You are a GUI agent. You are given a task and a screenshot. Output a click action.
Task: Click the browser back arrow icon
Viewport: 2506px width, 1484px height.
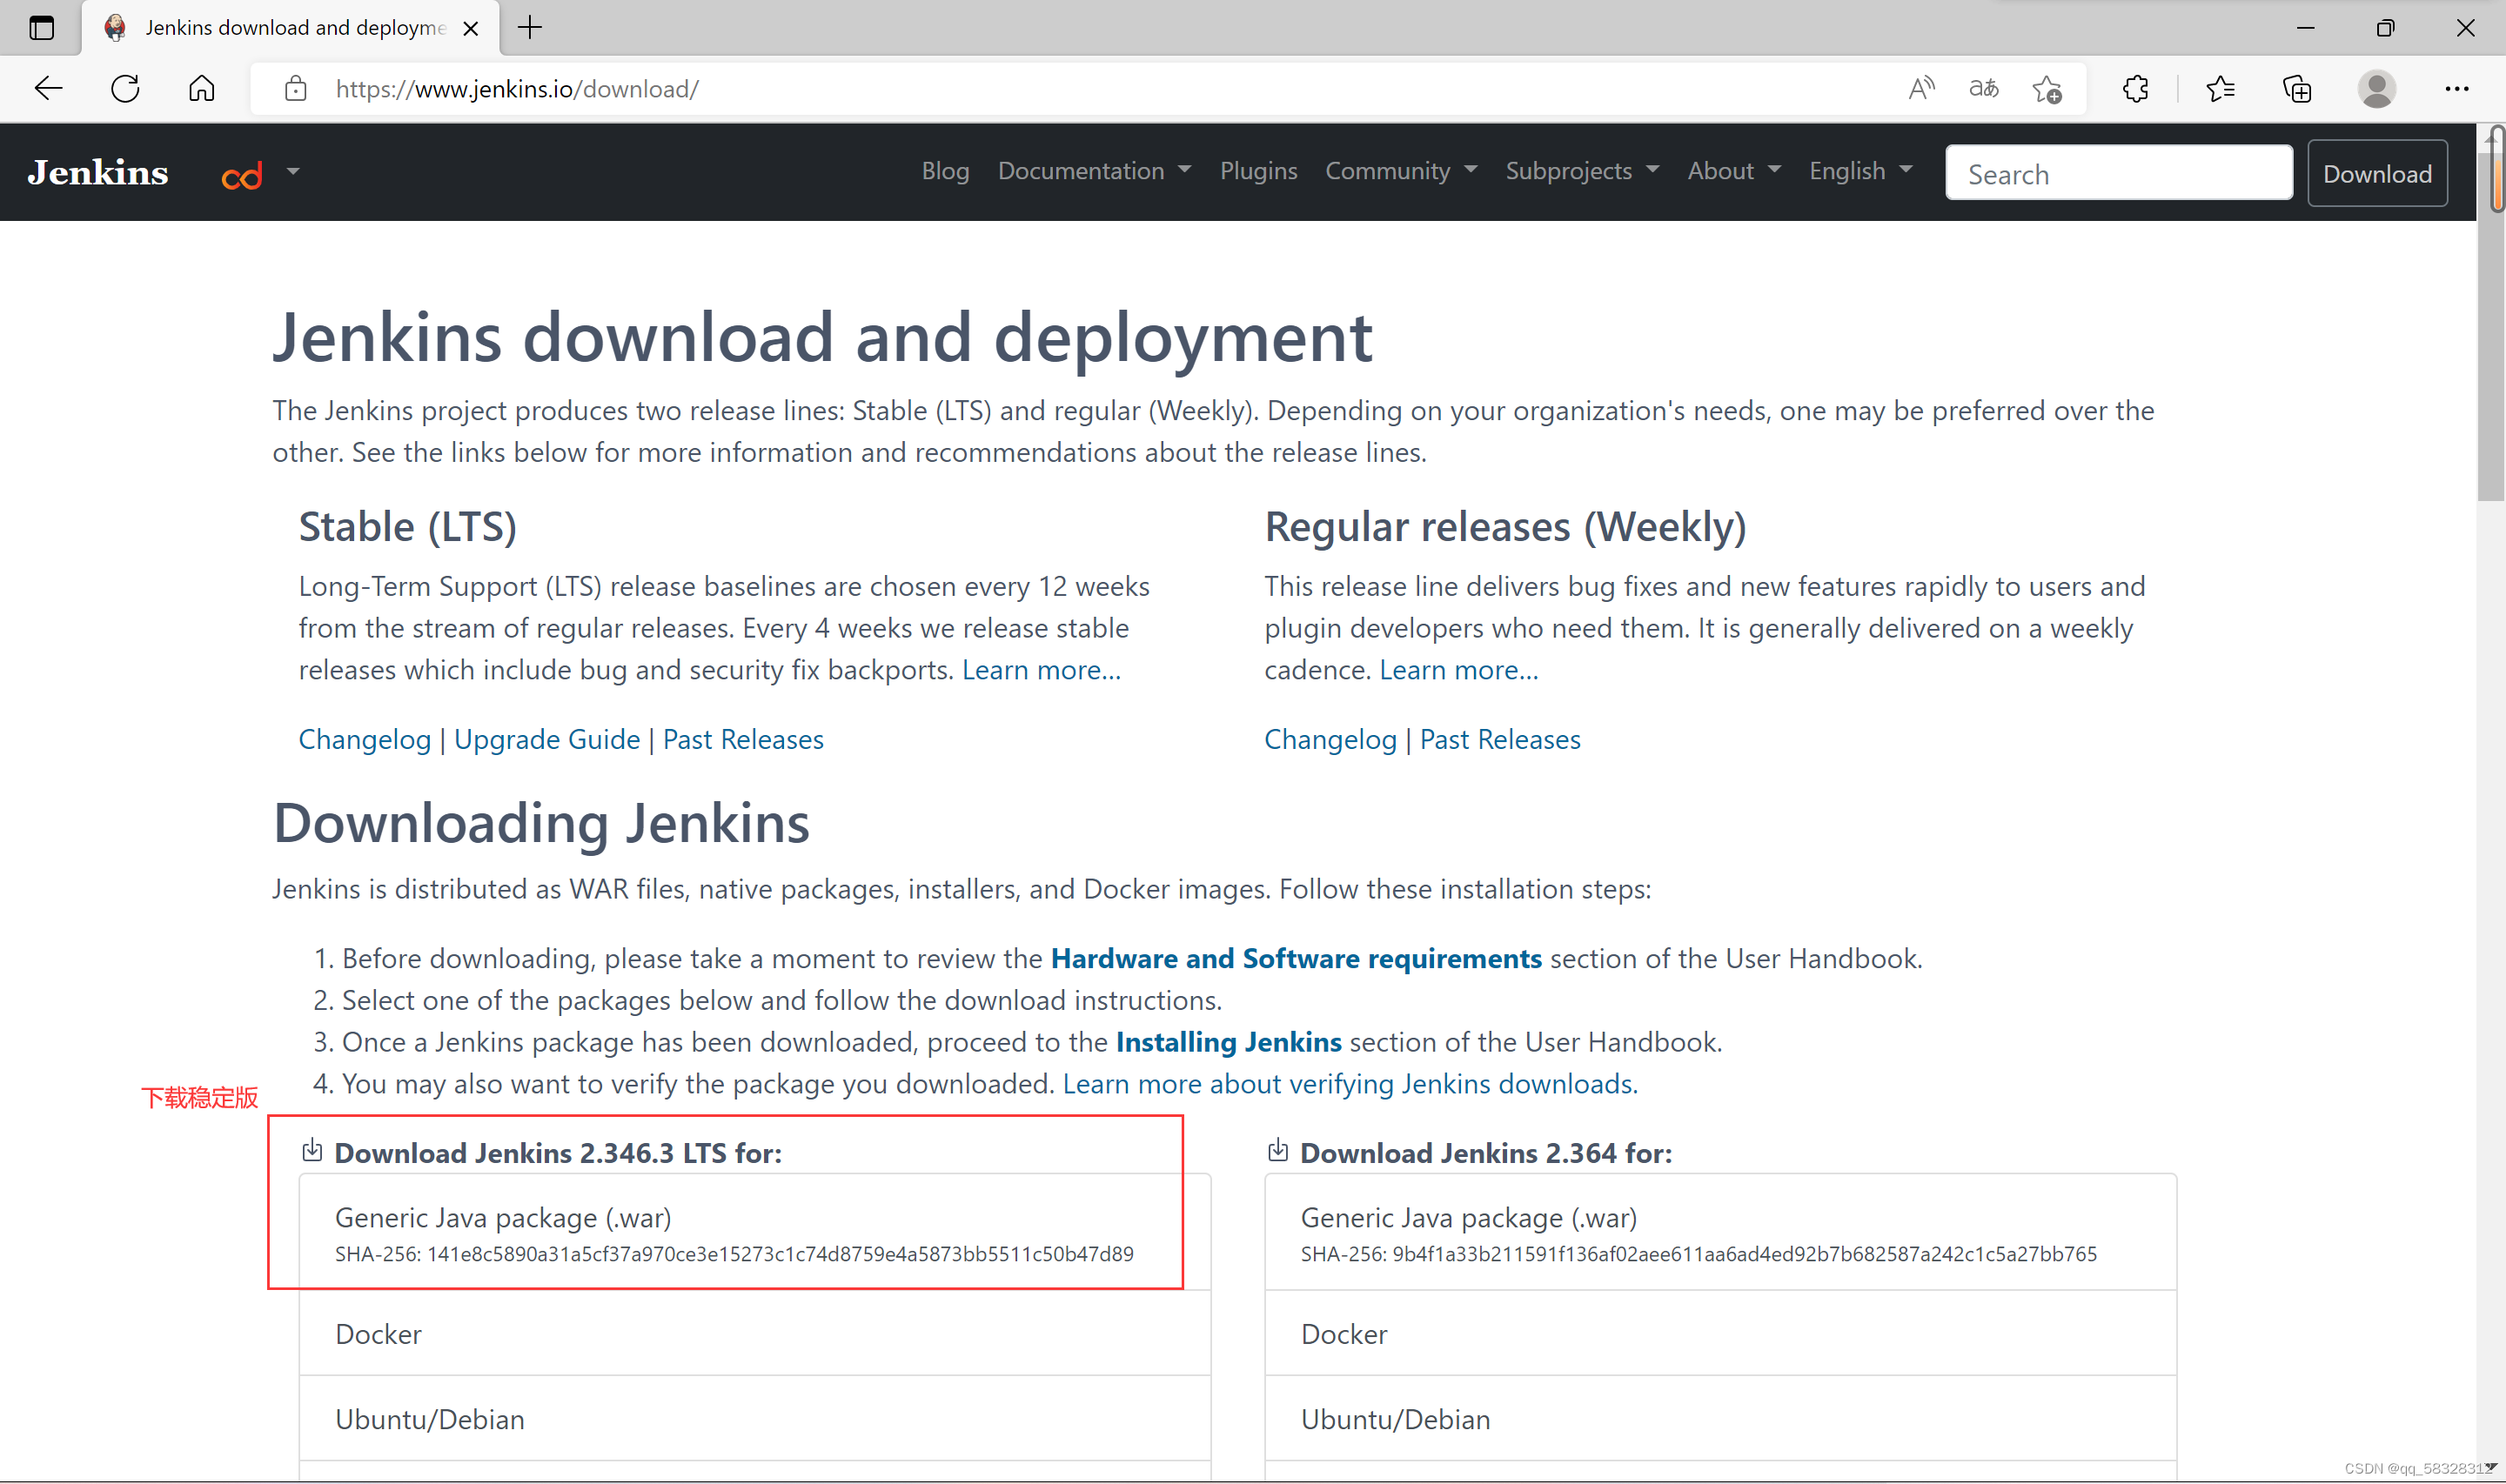pos(48,89)
